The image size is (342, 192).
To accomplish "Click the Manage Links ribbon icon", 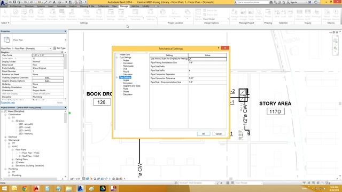I will [235, 14].
